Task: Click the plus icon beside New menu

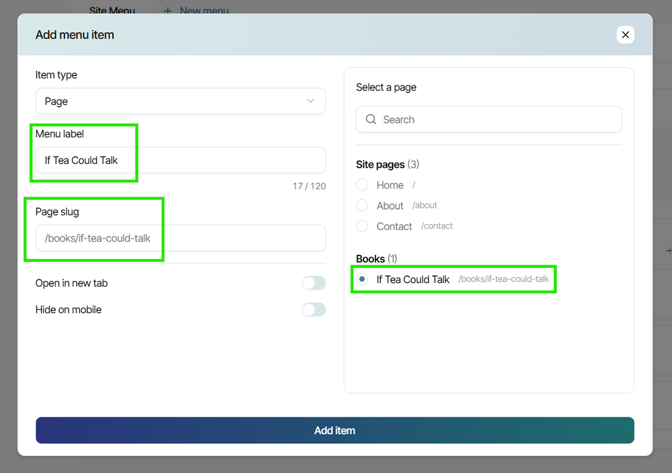Action: (168, 10)
